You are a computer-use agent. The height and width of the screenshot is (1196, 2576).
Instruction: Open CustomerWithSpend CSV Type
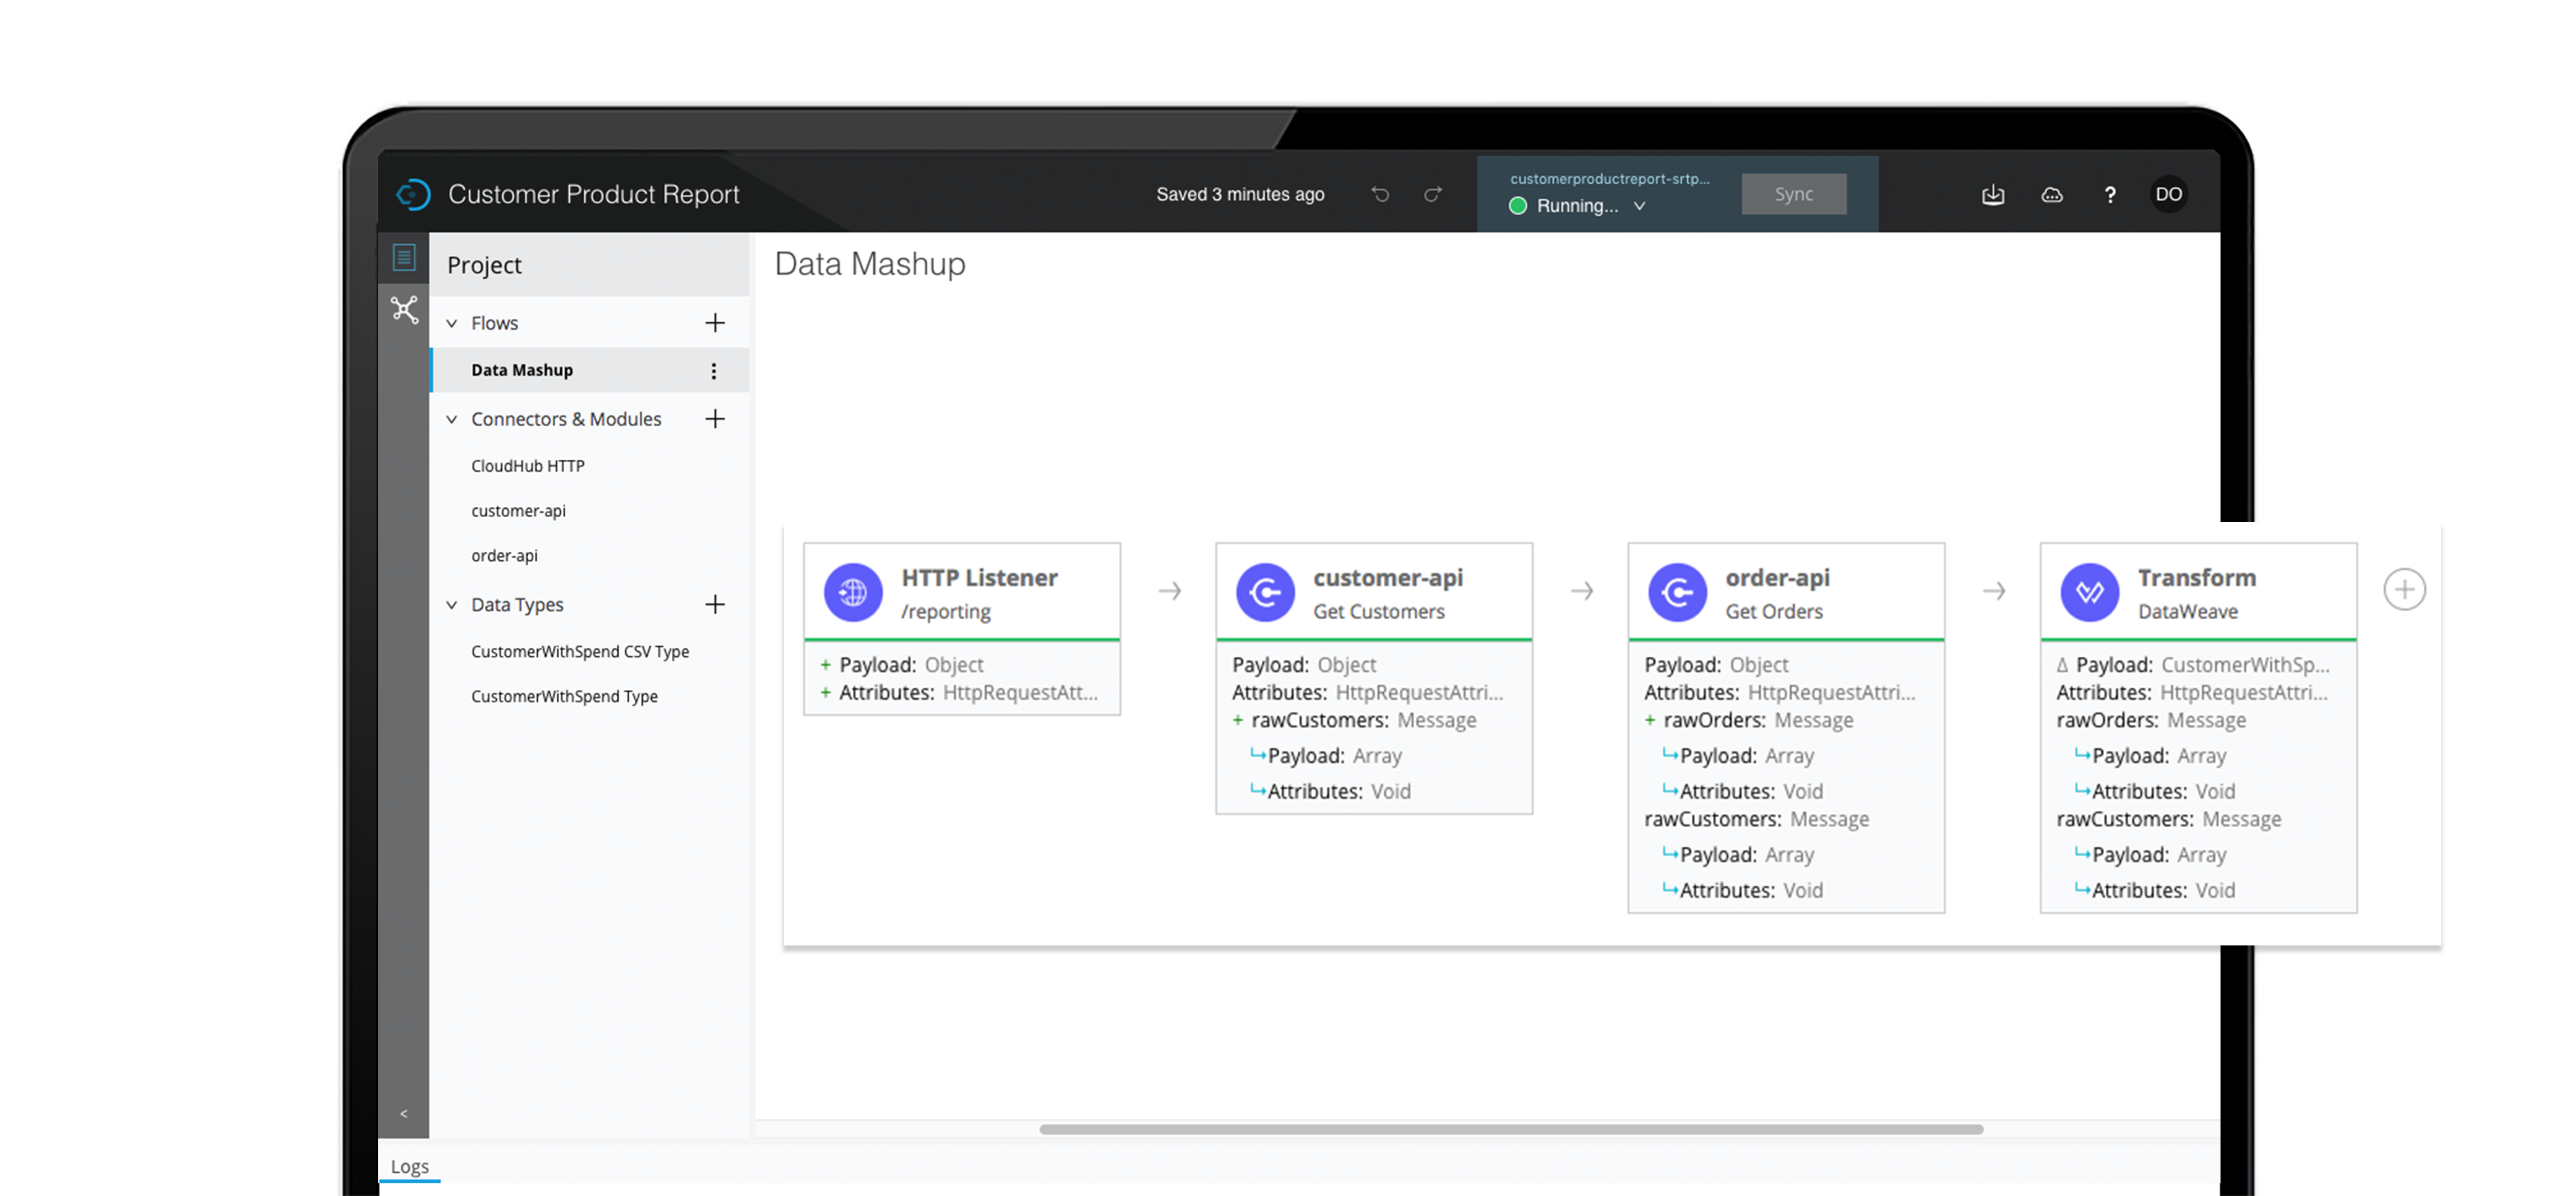pos(580,652)
